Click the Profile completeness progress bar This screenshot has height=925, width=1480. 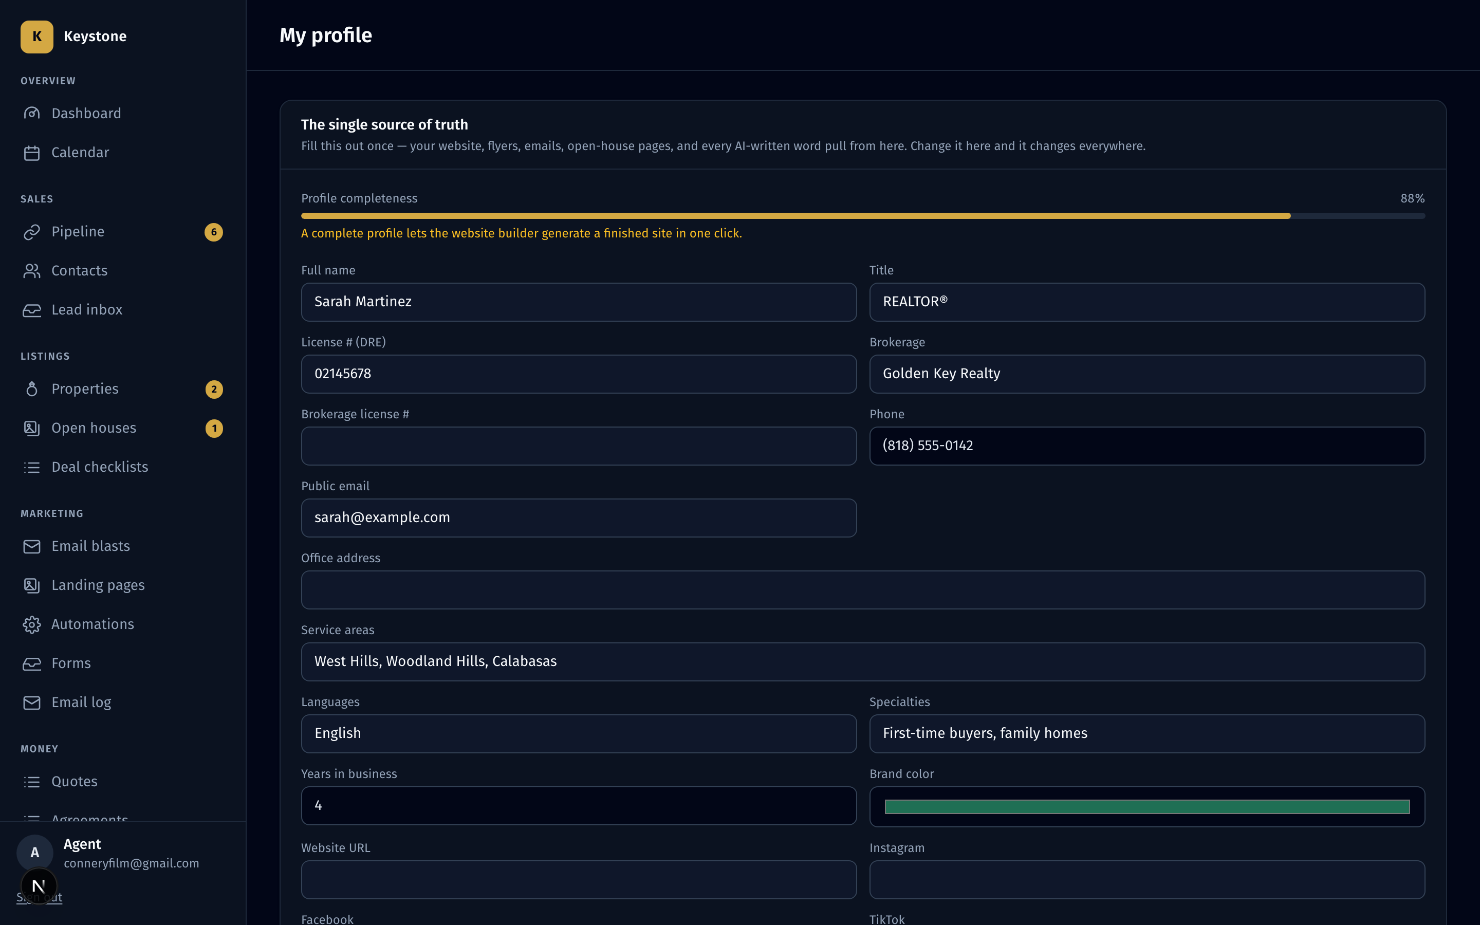tap(863, 216)
